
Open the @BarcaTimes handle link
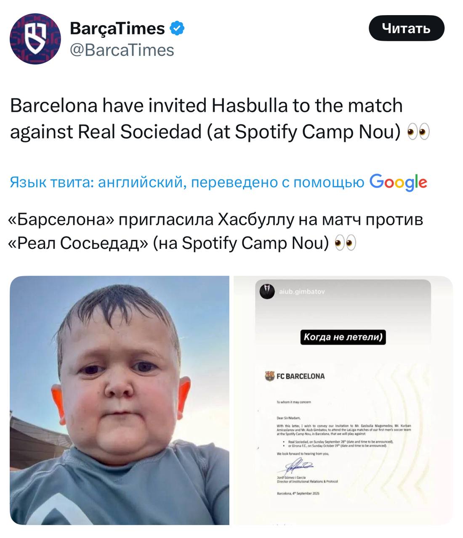point(121,50)
